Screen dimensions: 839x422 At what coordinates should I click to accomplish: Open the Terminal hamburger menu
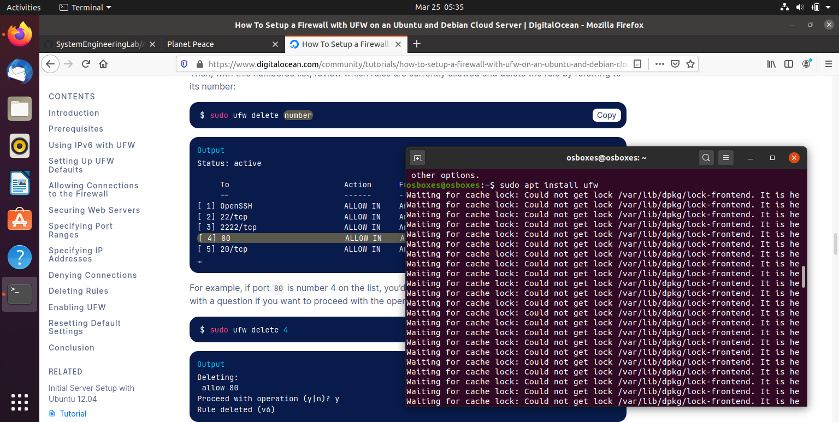tap(725, 158)
